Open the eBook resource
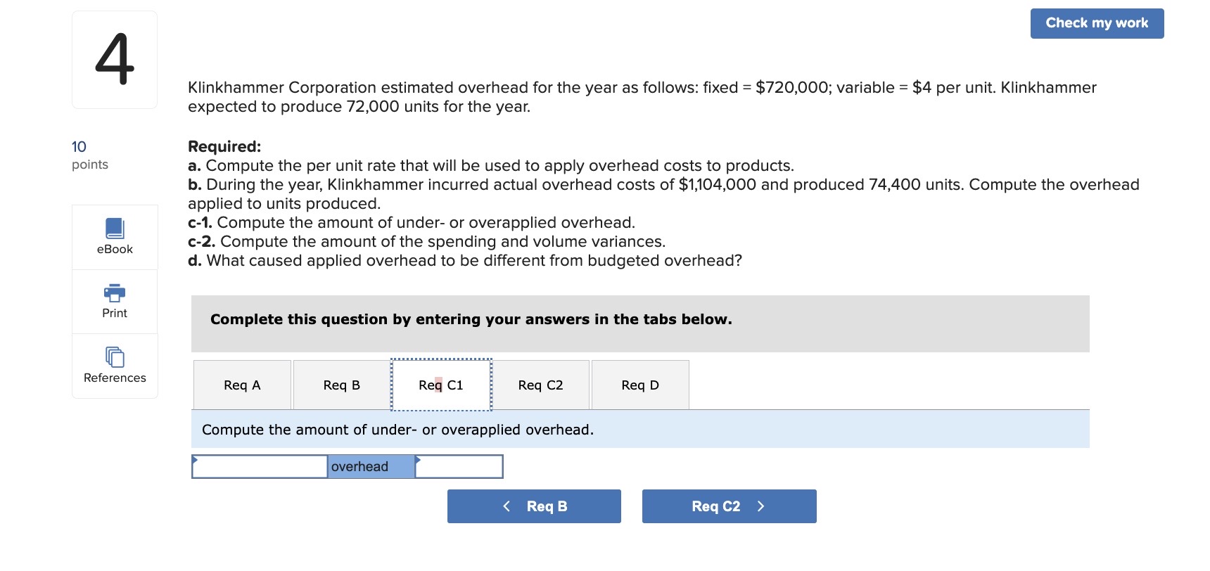 point(114,236)
